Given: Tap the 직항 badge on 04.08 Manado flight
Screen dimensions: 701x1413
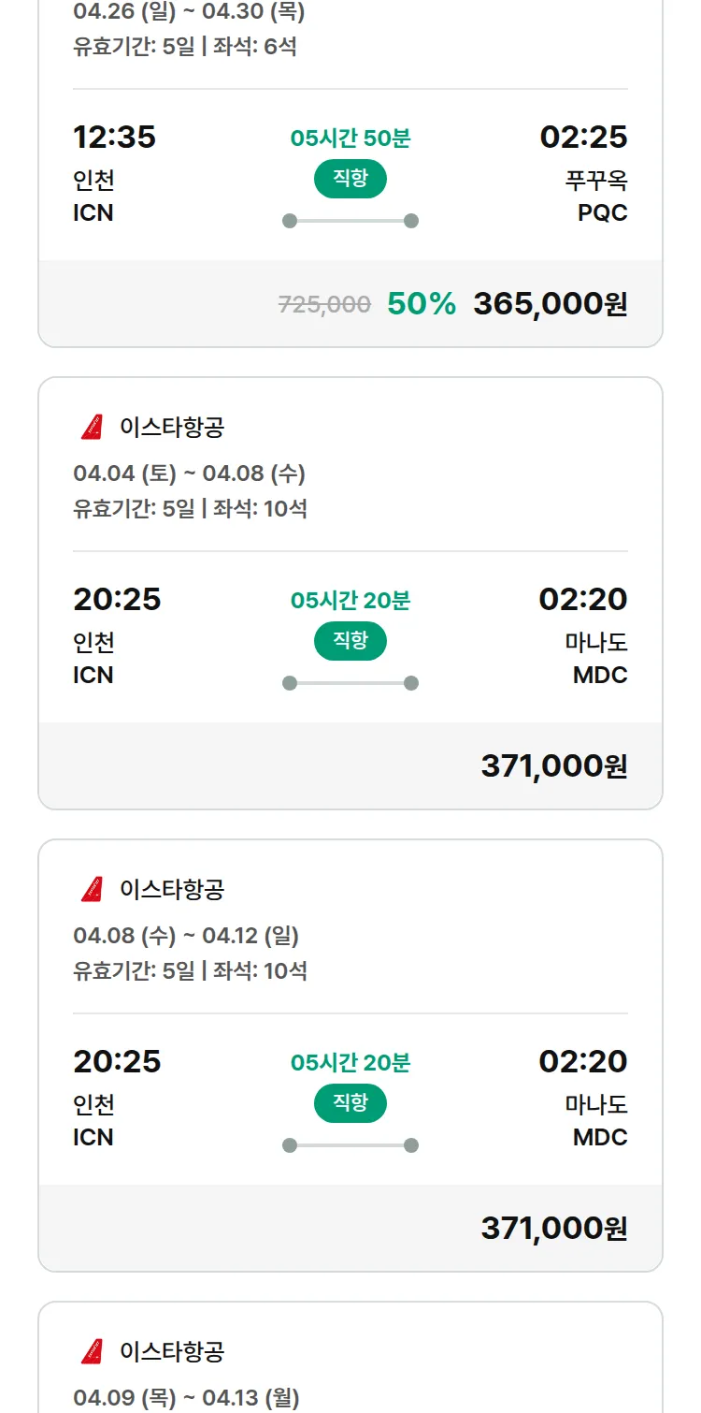Looking at the screenshot, I should click(x=350, y=1103).
